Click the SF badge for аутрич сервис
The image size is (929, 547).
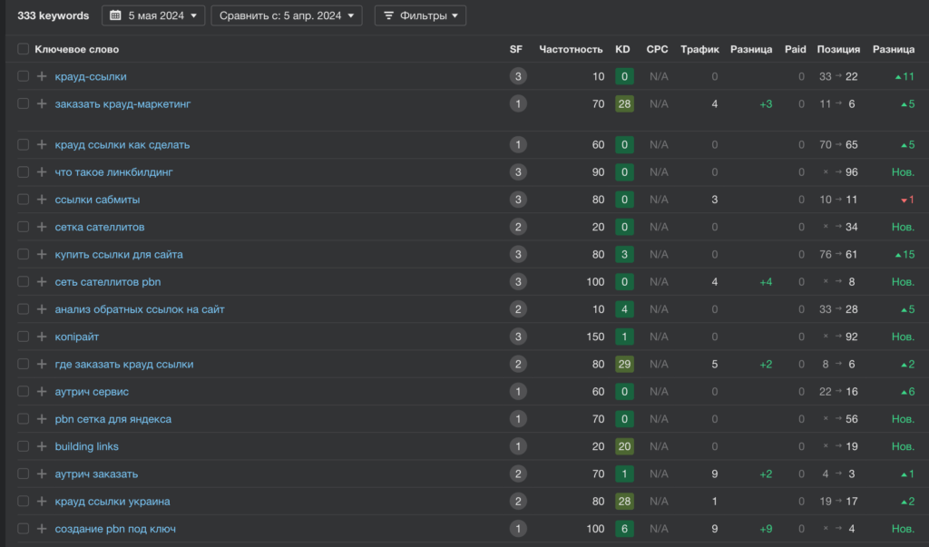pos(517,392)
